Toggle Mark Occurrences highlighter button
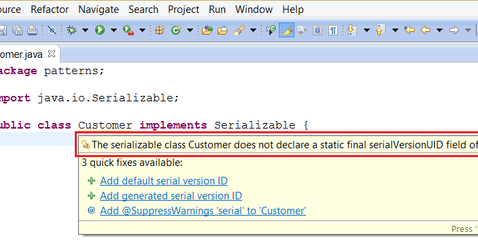 (286, 30)
